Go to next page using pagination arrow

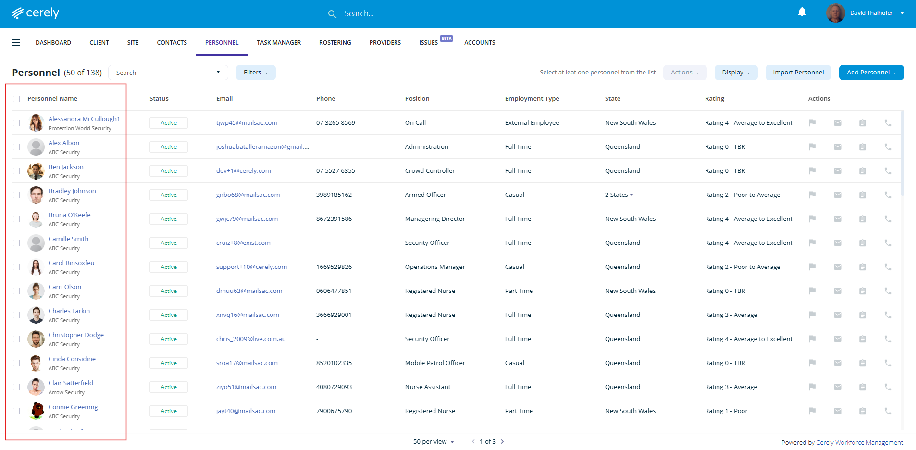[x=503, y=442]
